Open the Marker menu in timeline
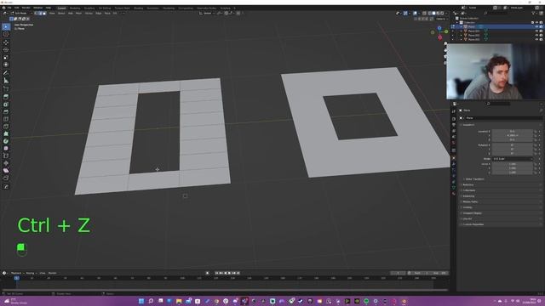Viewport: 545px width, 306px height. [52, 273]
